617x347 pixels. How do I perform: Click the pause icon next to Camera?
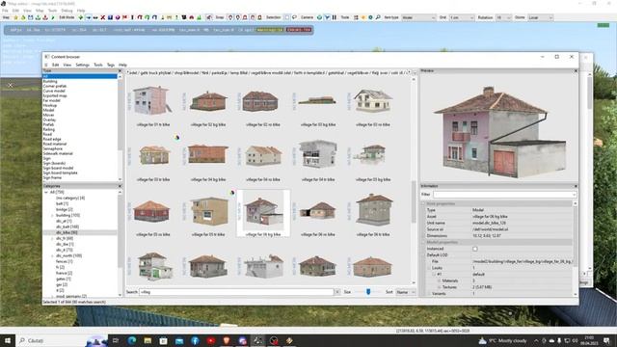pos(335,17)
